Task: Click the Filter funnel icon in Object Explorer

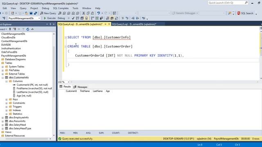Action: coord(23,29)
